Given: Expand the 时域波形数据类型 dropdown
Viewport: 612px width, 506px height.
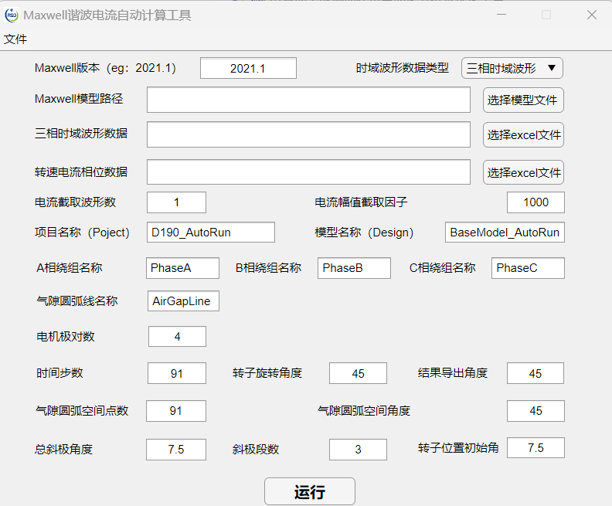Looking at the screenshot, I should point(512,68).
